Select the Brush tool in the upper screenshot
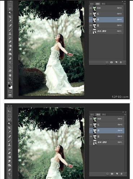This screenshot has height=179, width=133. [10, 30]
